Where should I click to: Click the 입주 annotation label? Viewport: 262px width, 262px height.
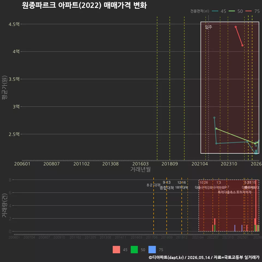tap(209, 27)
